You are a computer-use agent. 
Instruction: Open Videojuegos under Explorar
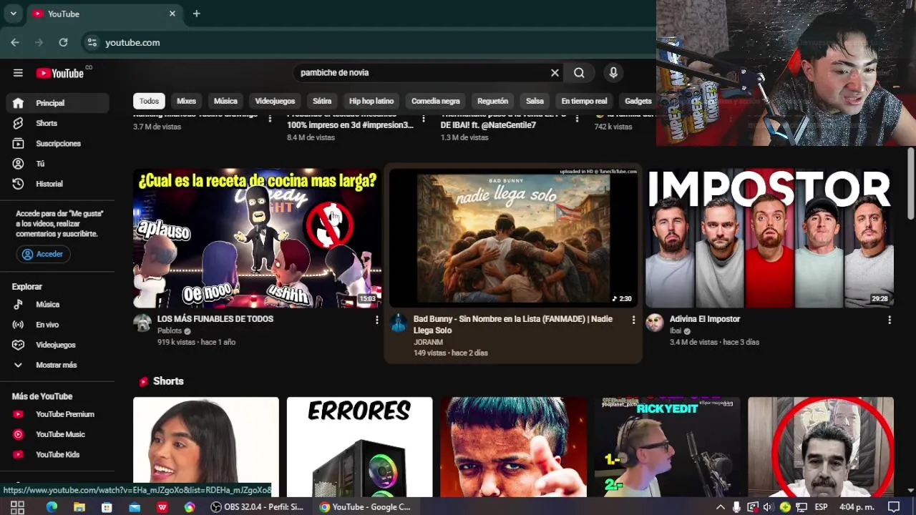point(57,345)
